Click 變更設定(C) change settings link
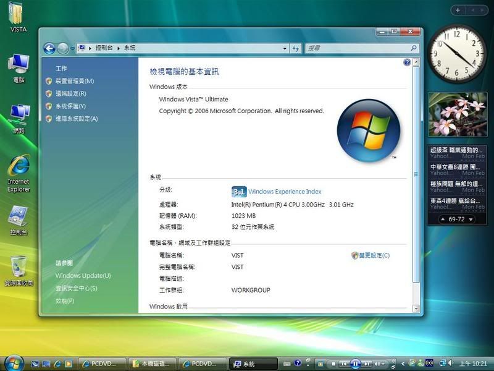Viewport: 494px width, 371px height. point(374,255)
